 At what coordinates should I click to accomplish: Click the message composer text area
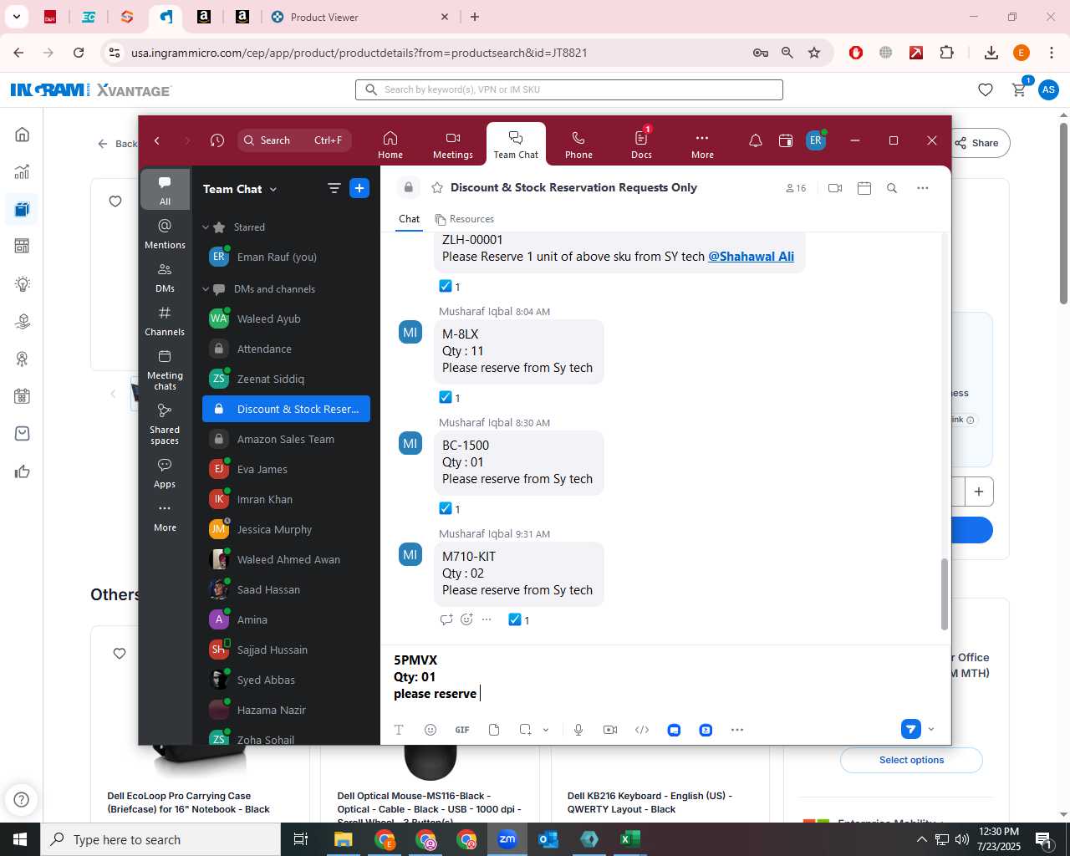(665, 677)
